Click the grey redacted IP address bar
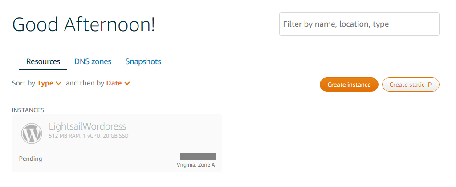456x187 pixels. click(198, 156)
